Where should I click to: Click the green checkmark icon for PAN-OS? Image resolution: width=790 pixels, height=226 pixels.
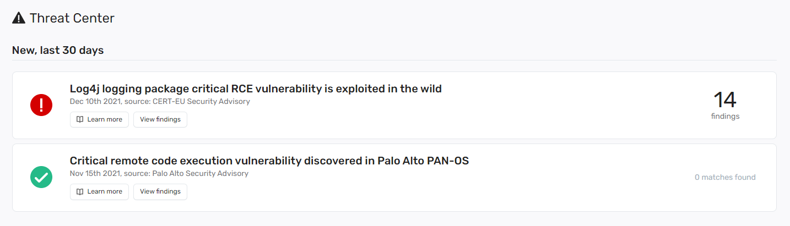[x=41, y=177]
